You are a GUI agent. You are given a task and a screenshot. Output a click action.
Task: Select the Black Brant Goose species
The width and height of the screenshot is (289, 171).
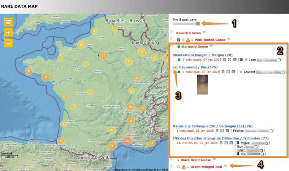pyautogui.click(x=196, y=159)
